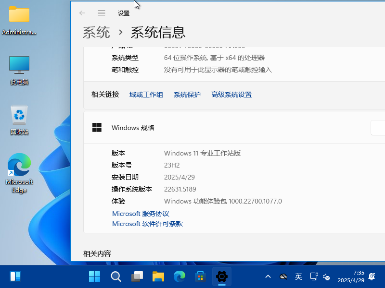The height and width of the screenshot is (288, 385).
Task: Open the Microsoft 软件许可条款 link
Action: coord(147,224)
